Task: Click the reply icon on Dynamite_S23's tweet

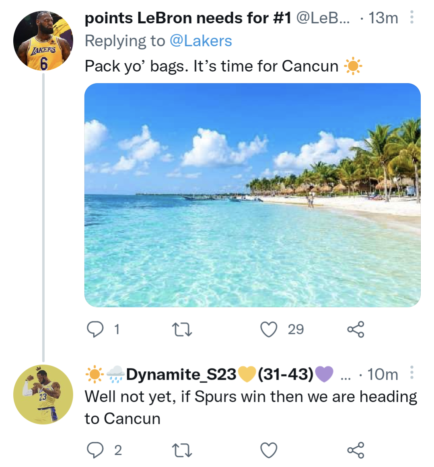Action: (x=96, y=449)
